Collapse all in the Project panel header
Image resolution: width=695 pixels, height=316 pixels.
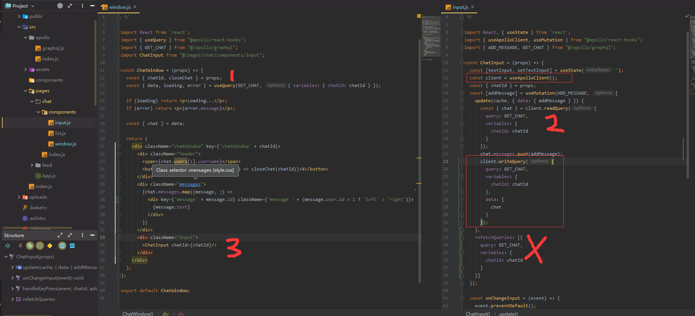(70, 6)
